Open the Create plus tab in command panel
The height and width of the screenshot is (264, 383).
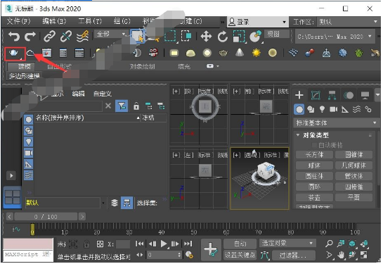click(299, 95)
